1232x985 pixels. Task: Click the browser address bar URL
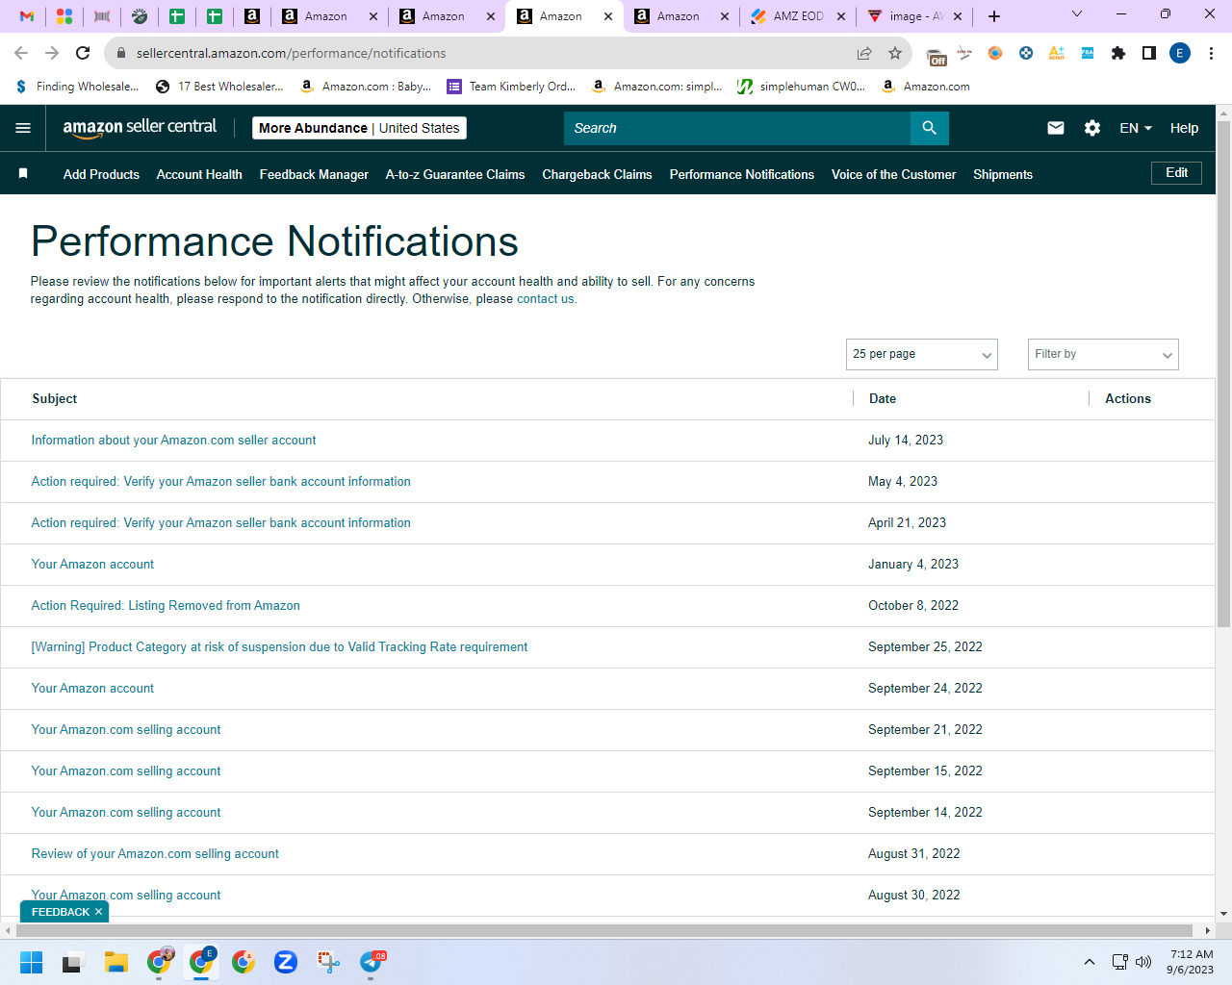click(x=291, y=53)
